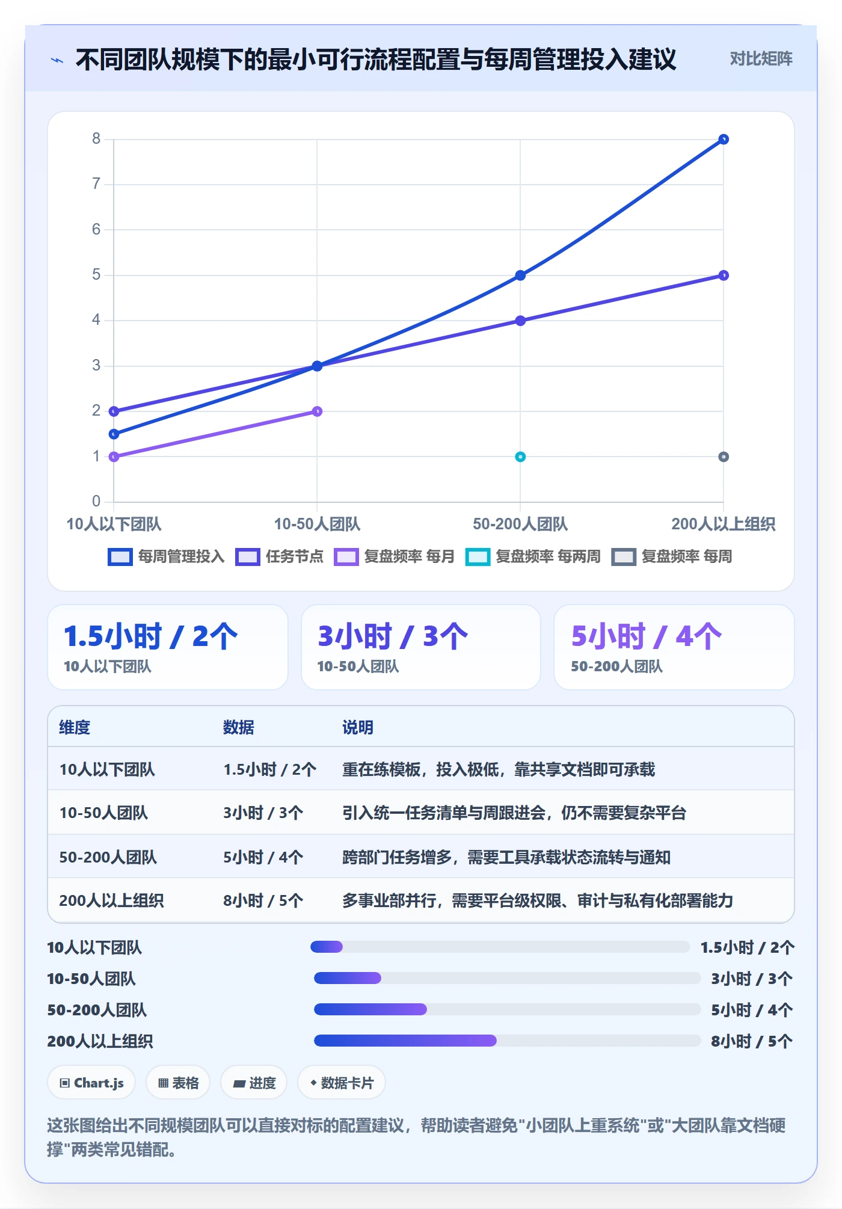Image resolution: width=842 pixels, height=1209 pixels.
Task: Click the overlapping point at 10-50人团队 value 3
Action: (x=317, y=366)
